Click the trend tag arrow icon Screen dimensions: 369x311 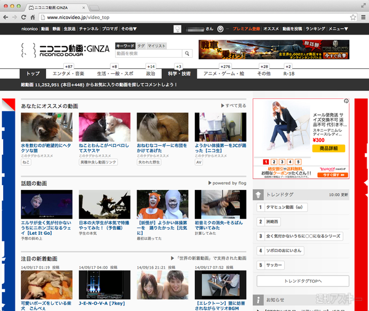(x=258, y=195)
